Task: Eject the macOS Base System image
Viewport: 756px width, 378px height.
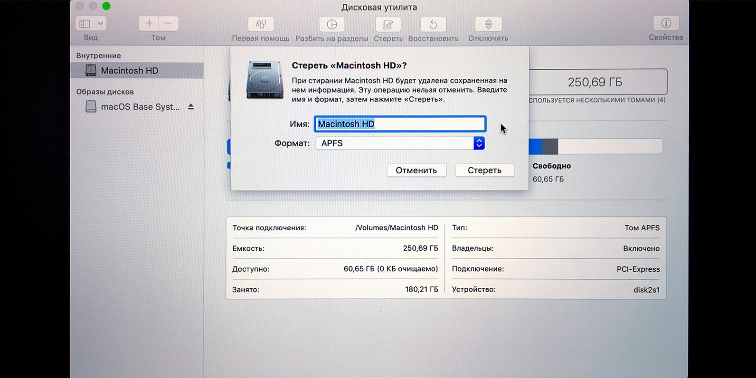Action: 191,107
